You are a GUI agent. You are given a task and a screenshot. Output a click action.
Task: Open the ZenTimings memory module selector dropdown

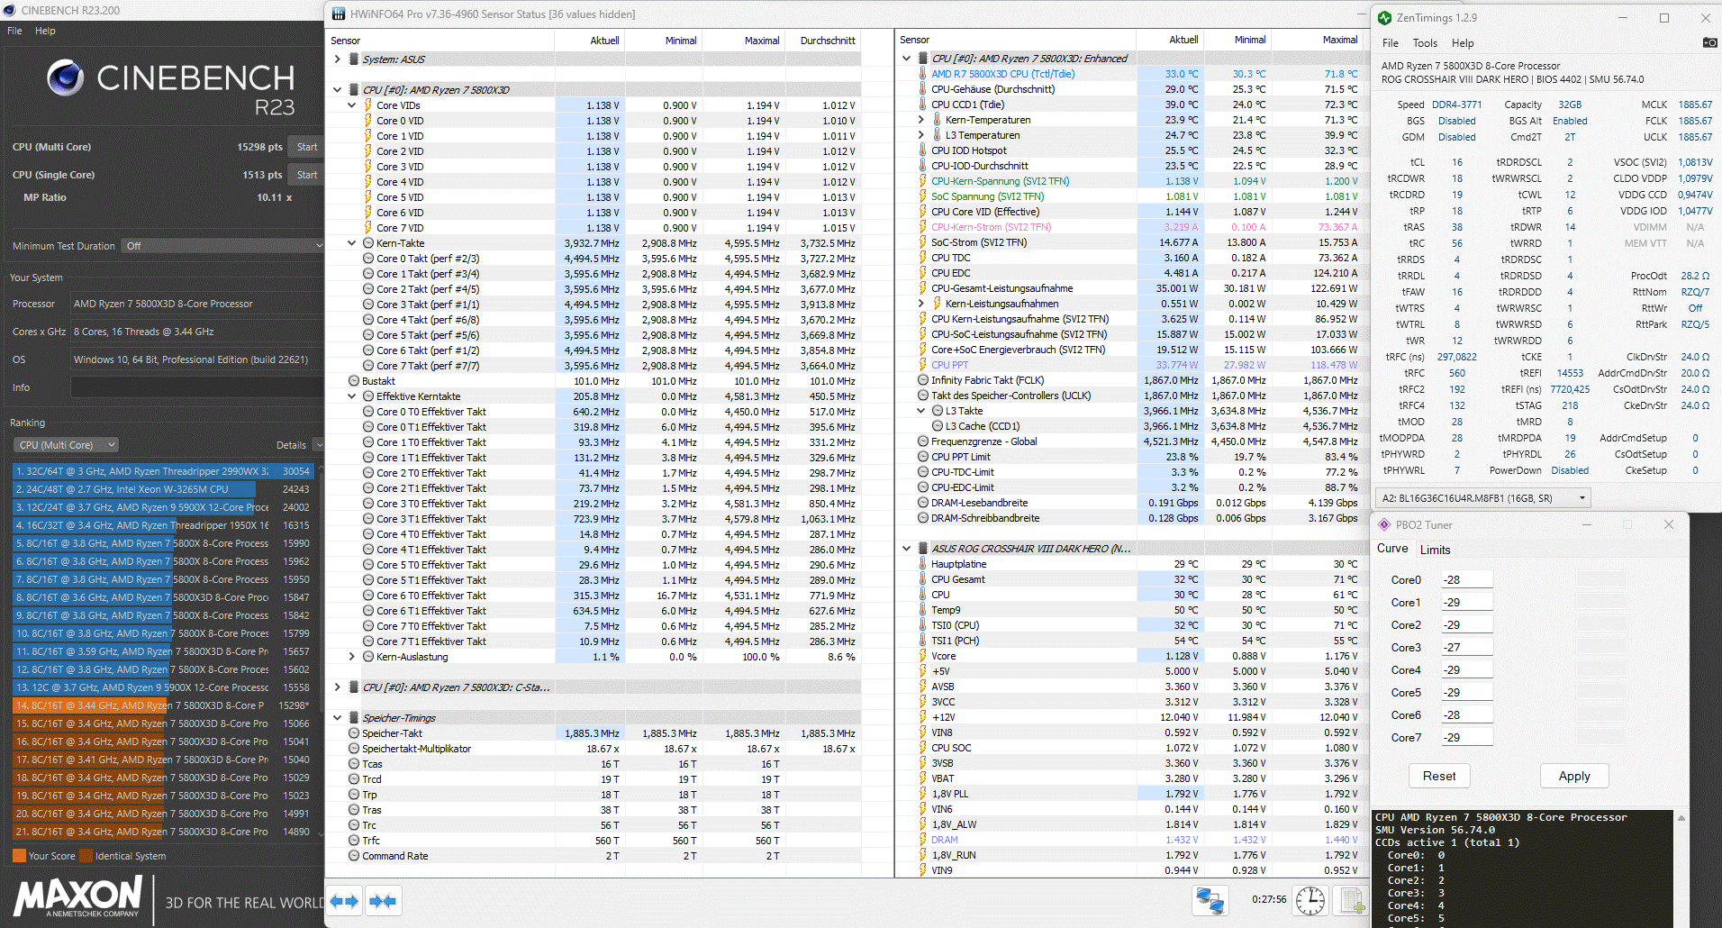point(1482,498)
